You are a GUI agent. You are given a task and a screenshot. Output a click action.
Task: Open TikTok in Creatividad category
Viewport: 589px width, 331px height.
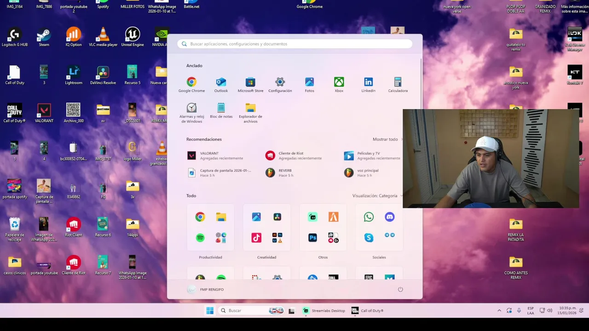point(256,238)
